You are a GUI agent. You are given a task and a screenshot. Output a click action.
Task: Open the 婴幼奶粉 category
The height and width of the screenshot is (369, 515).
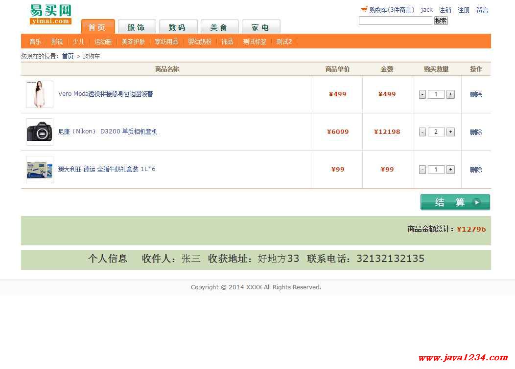(x=200, y=42)
